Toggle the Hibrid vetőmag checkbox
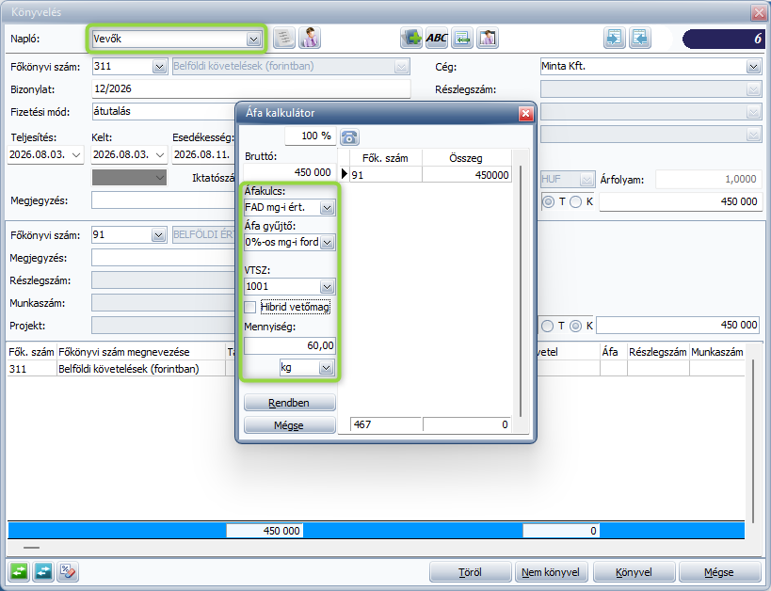Image resolution: width=771 pixels, height=591 pixels. (250, 308)
